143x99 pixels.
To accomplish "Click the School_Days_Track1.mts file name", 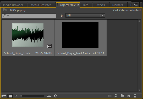I will point(73,53).
